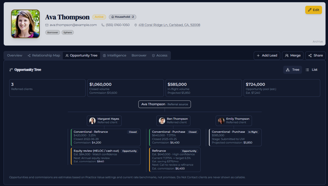Switch to List view
The image size is (328, 186).
tap(311, 70)
